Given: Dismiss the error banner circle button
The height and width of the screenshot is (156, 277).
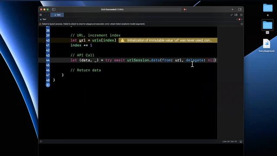Looking at the screenshot, I should [x=242, y=24].
